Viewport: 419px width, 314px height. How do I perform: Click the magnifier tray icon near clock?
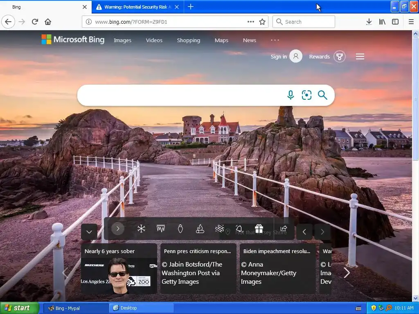(x=389, y=308)
